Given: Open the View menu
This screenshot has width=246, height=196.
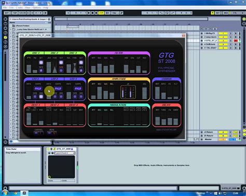Looking at the screenshot, I should coord(28,8).
